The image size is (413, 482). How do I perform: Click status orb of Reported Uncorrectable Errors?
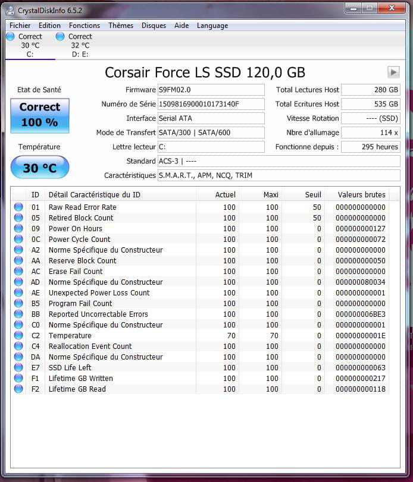18,314
